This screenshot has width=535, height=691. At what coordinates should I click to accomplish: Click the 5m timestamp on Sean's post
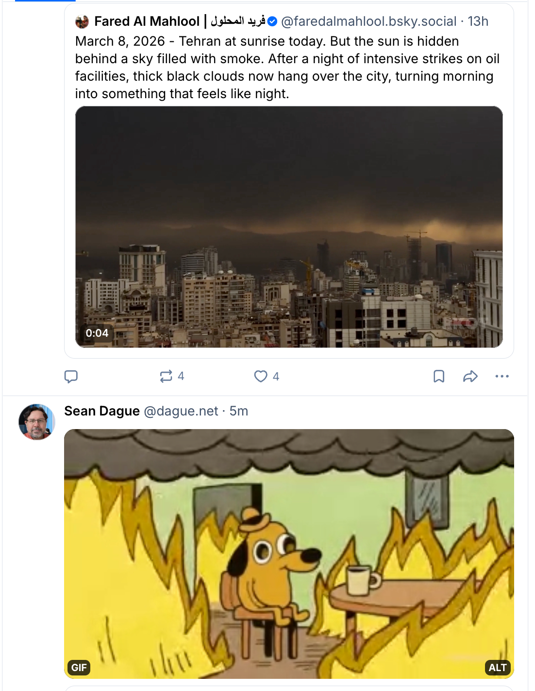click(239, 411)
